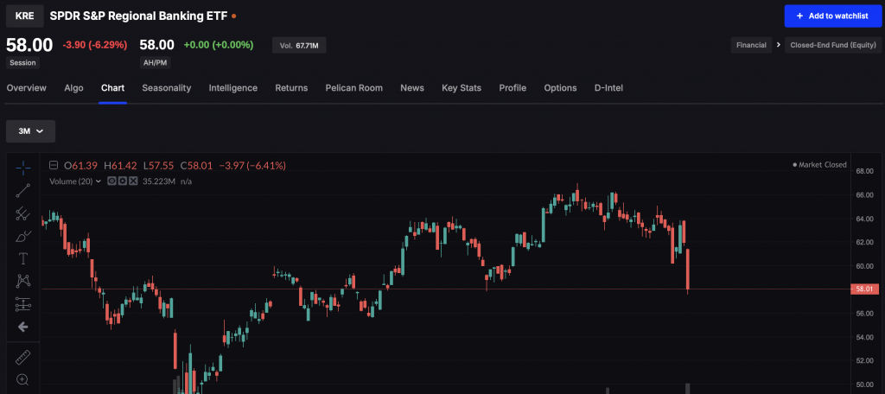Open the 3M timeframe dropdown

pyautogui.click(x=30, y=131)
